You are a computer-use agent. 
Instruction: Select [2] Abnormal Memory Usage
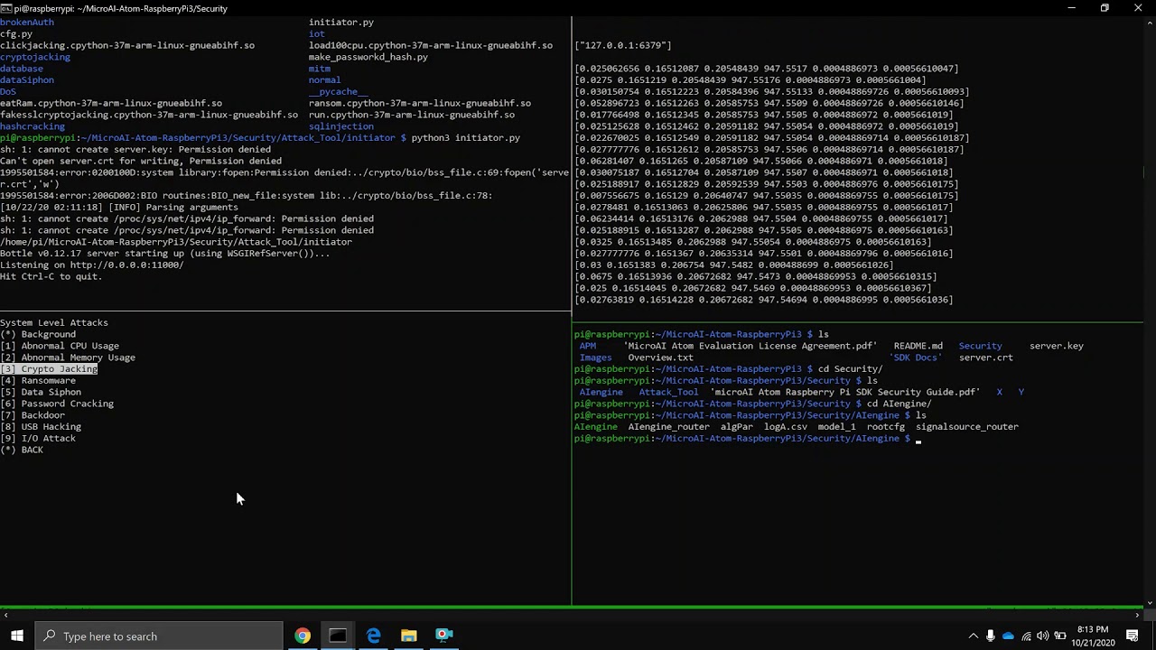68,357
